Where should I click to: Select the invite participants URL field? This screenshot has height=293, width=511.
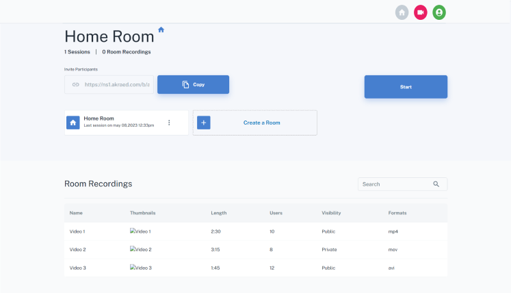(x=109, y=84)
